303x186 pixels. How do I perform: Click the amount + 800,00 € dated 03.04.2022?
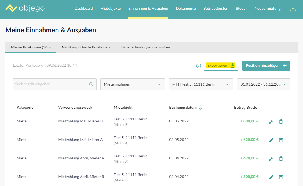tap(249, 177)
